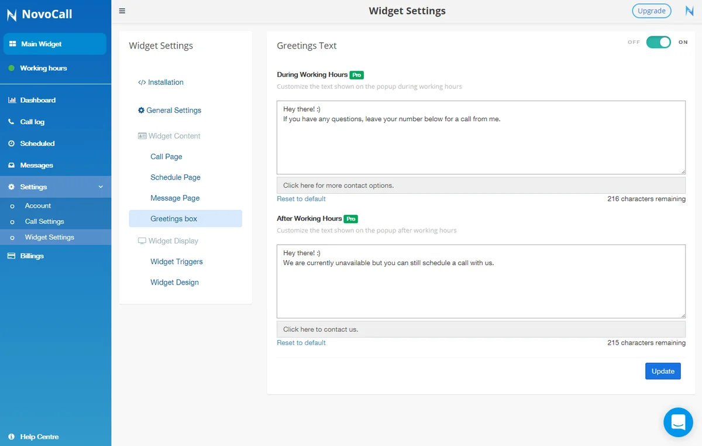Select Greetings box item
This screenshot has width=702, height=446.
pos(185,219)
